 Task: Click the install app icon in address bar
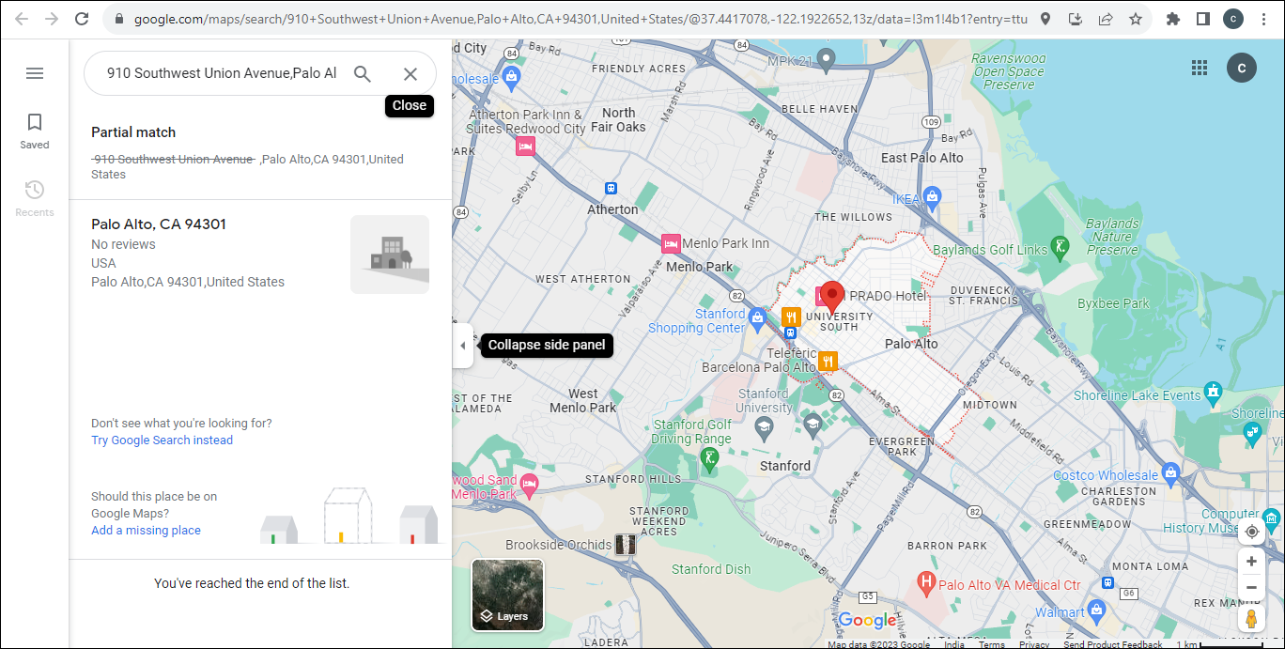click(x=1076, y=19)
